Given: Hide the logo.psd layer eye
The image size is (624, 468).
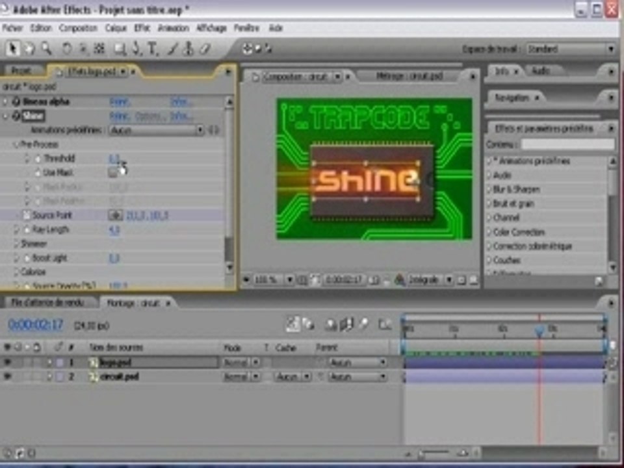Looking at the screenshot, I should (7, 362).
